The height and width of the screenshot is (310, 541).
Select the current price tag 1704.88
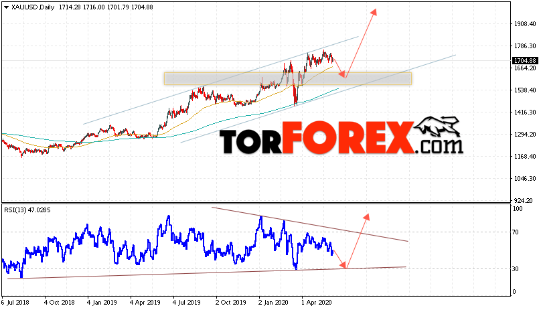click(x=525, y=61)
